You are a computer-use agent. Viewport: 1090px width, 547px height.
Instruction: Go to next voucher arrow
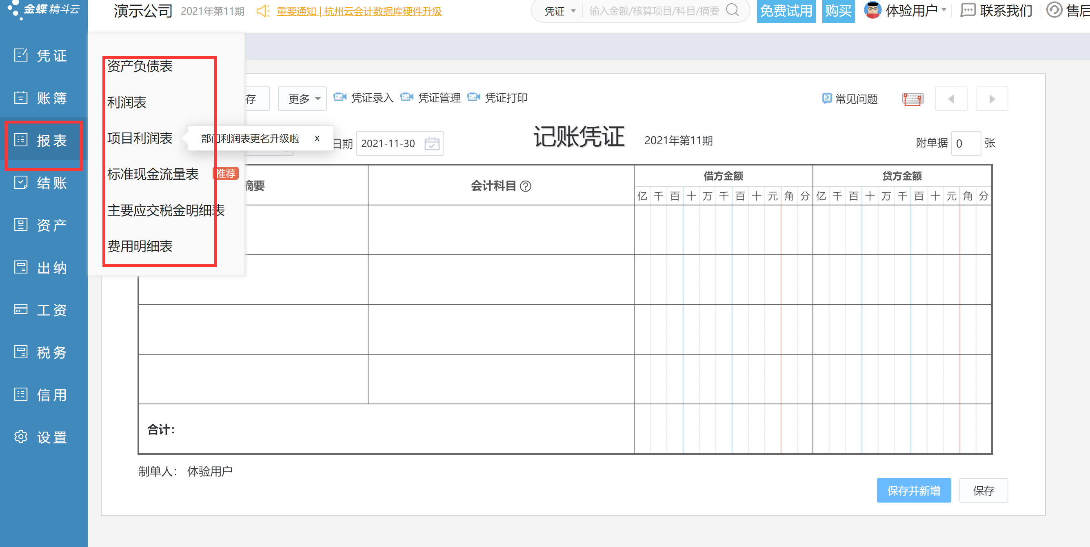pos(991,99)
